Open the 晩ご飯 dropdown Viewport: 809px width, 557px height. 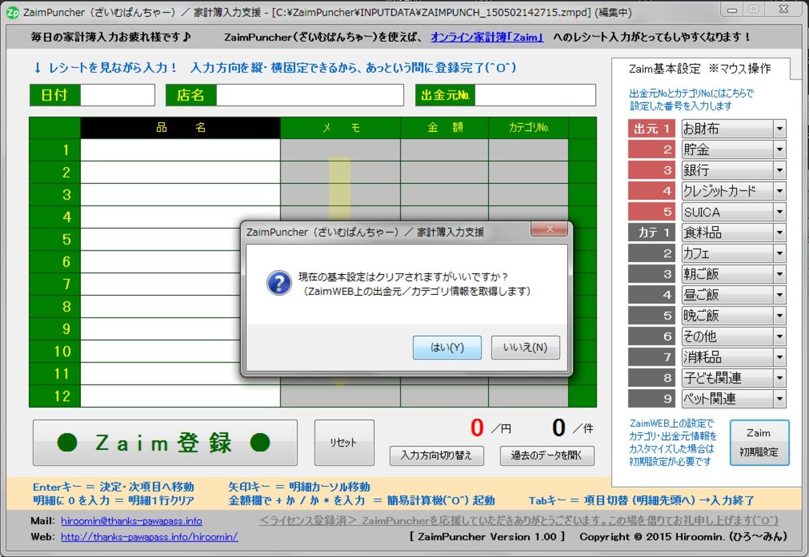tap(779, 316)
